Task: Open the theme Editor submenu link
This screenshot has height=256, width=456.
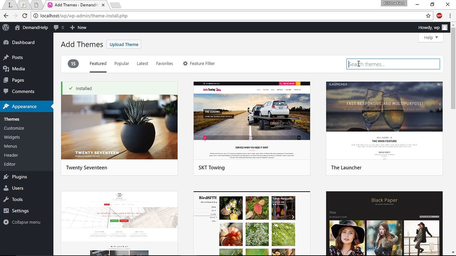Action: click(10, 164)
